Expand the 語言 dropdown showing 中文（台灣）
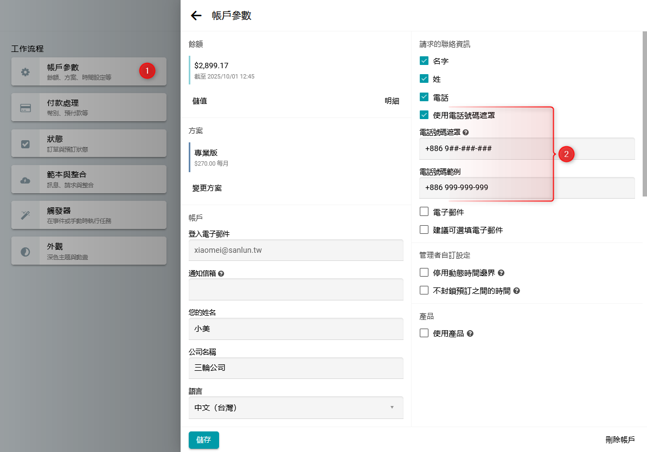 tap(296, 408)
